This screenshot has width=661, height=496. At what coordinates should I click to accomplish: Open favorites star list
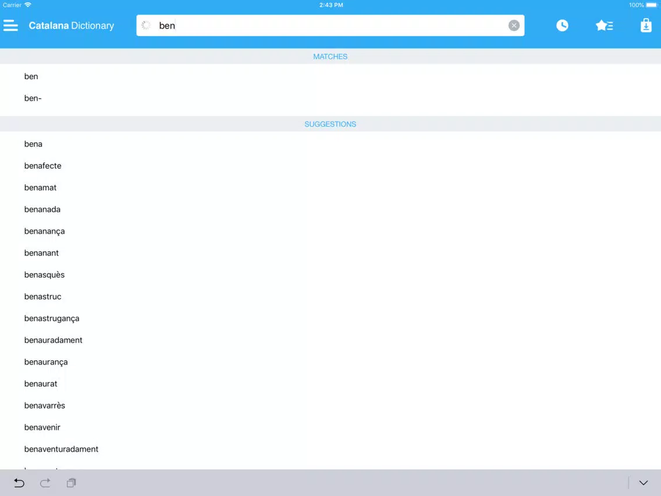(604, 26)
